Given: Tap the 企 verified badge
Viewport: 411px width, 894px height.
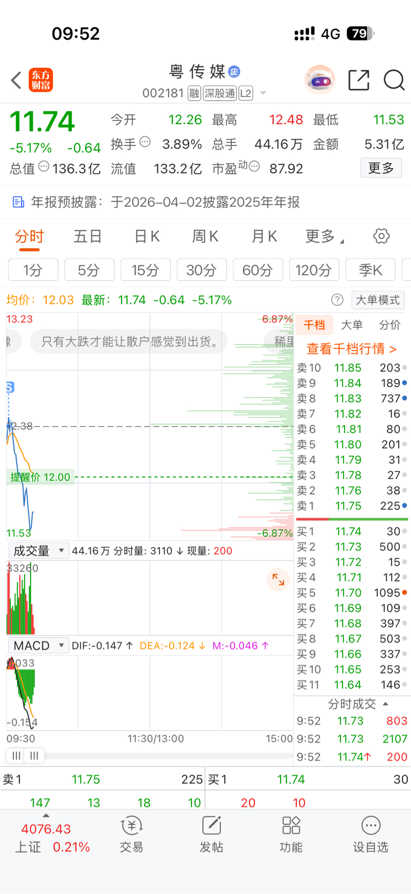Looking at the screenshot, I should click(x=234, y=71).
